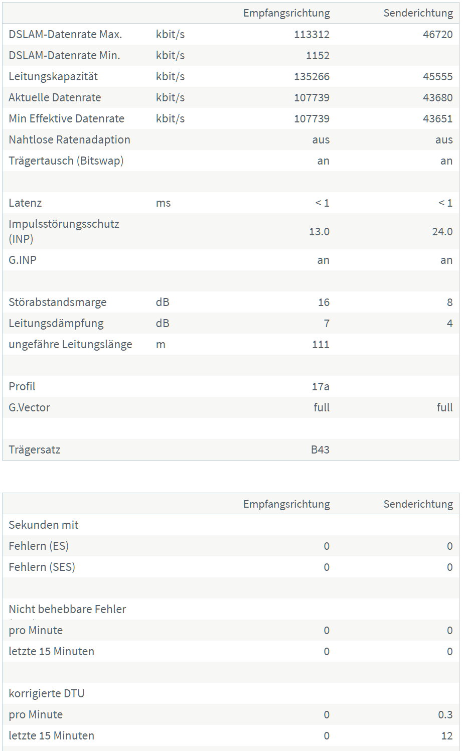
Task: Click the line length value 111
Action: coord(321,345)
